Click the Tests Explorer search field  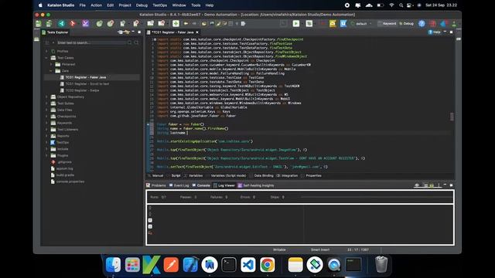coord(91,42)
